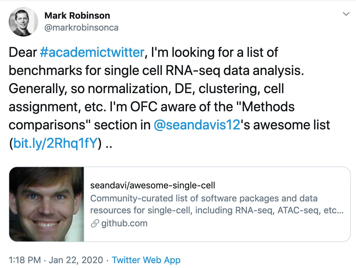Click the Jan 22, 2020 date
This screenshot has width=356, height=268.
pos(76,260)
